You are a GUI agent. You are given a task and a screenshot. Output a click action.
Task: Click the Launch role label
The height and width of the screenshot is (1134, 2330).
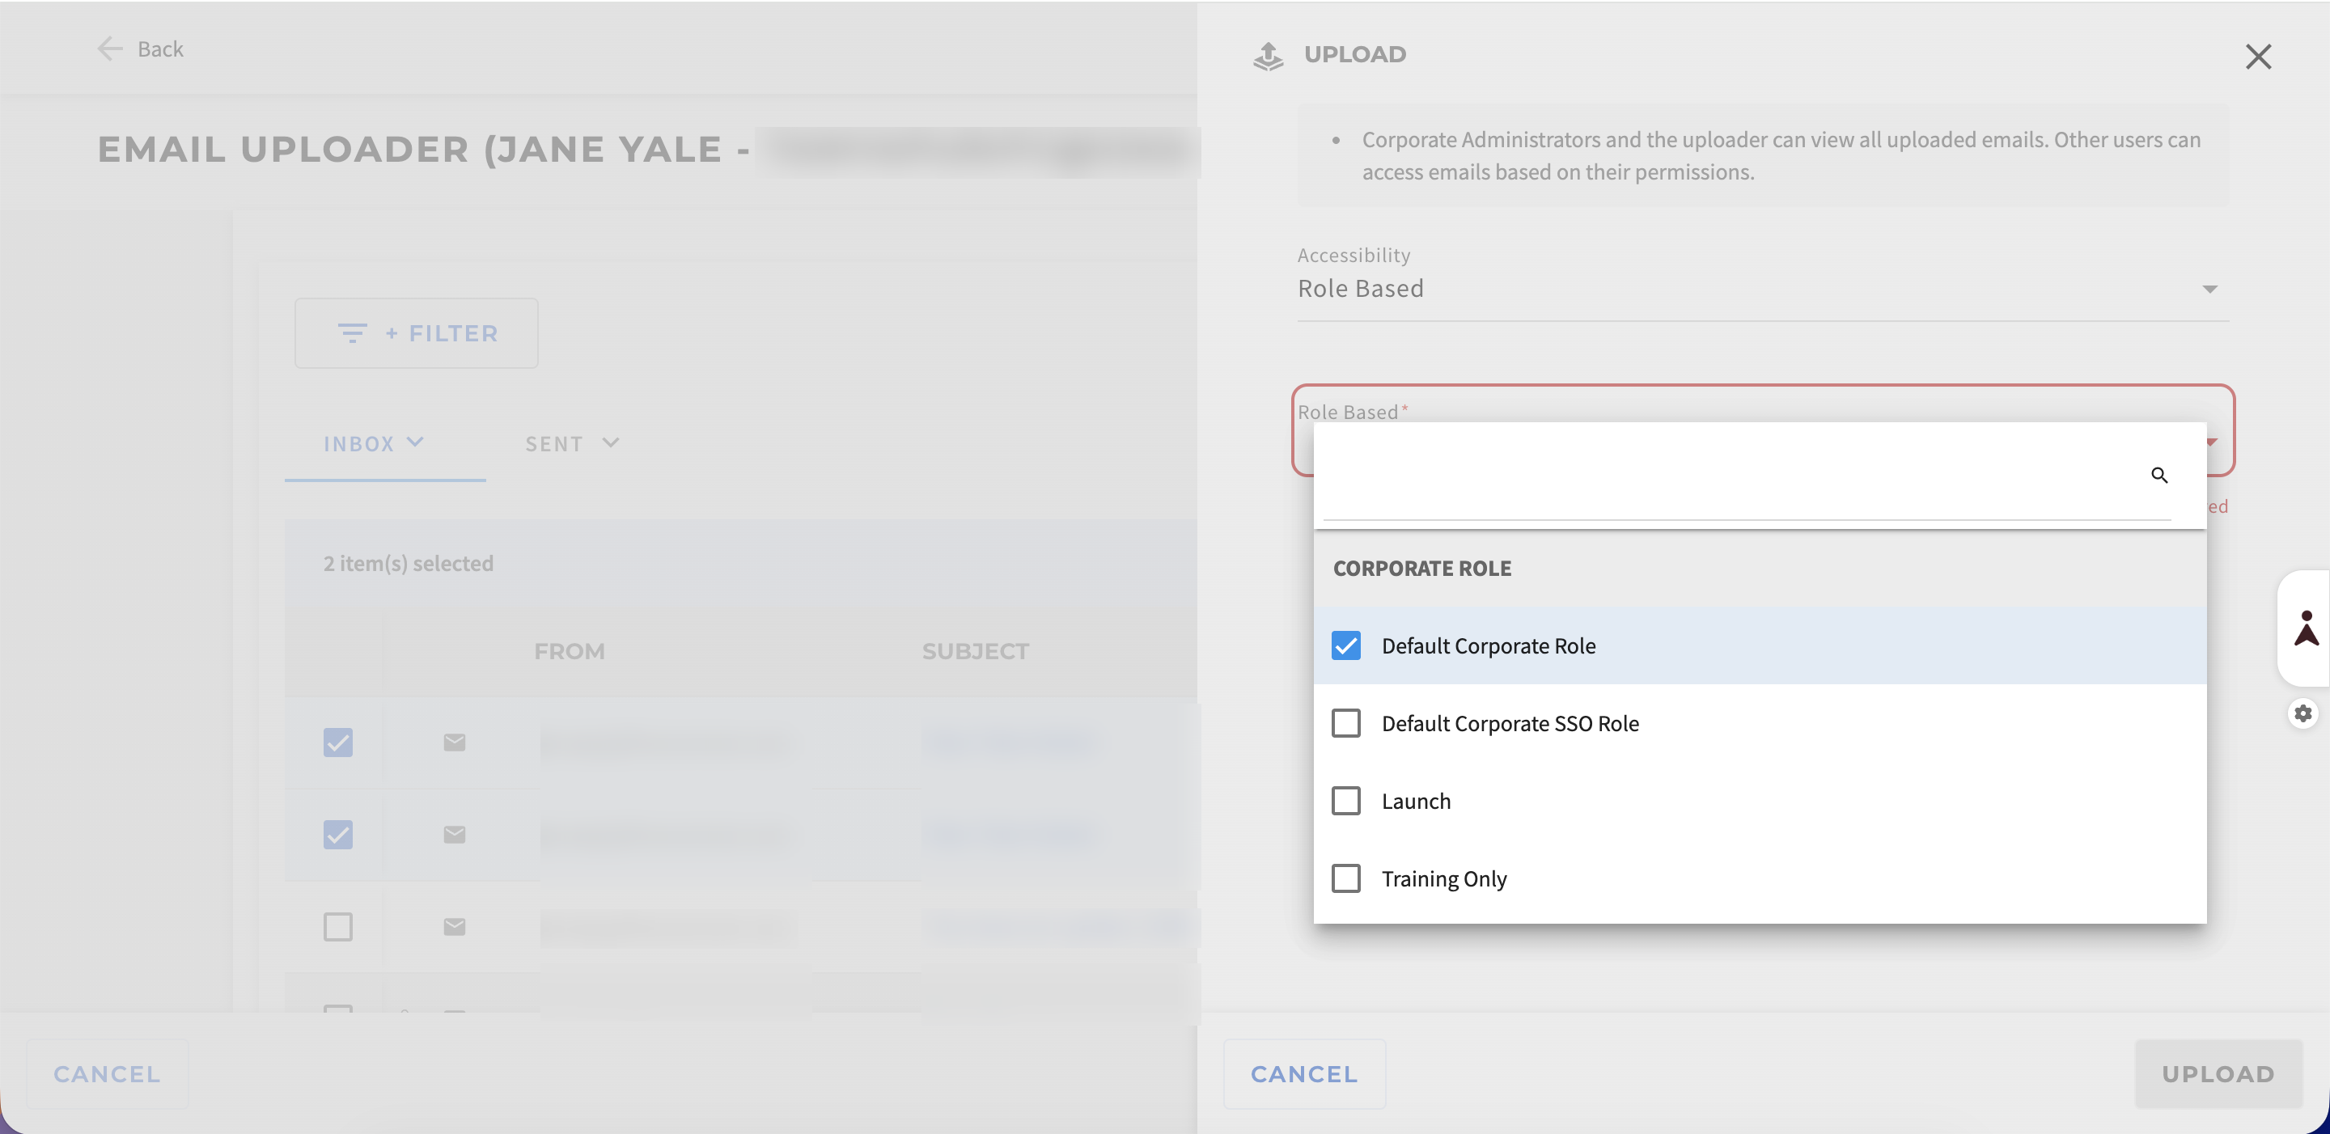point(1416,802)
